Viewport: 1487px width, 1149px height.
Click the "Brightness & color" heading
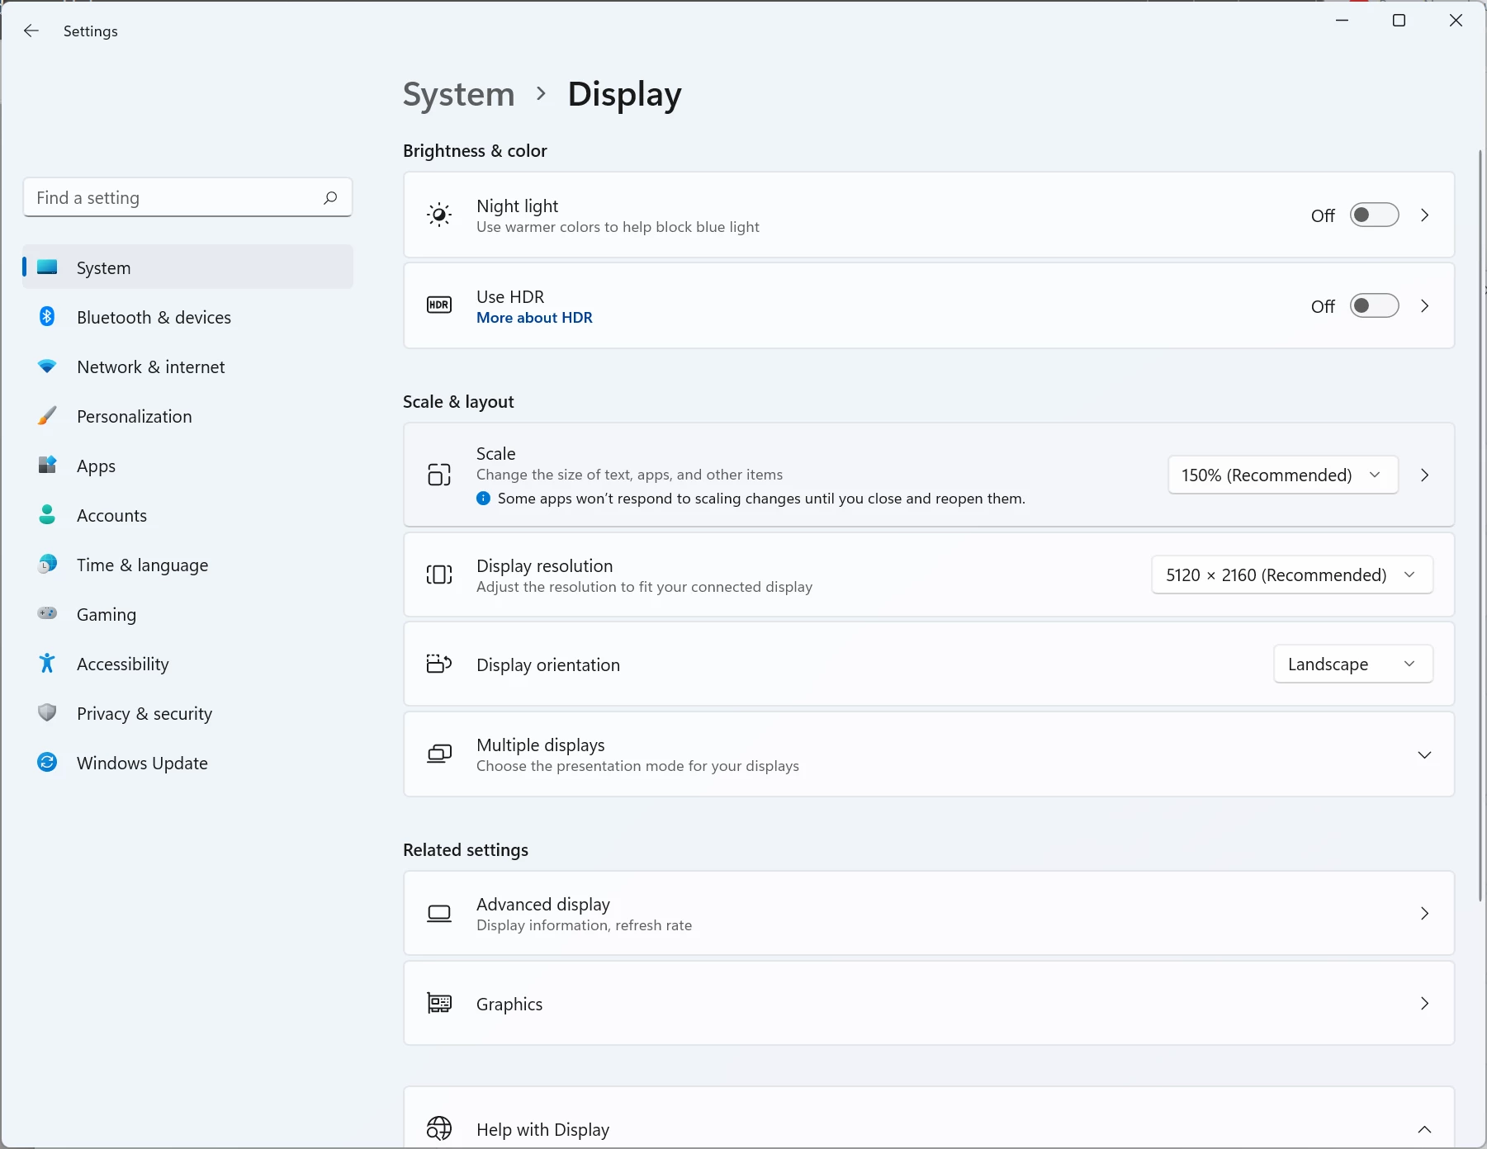pyautogui.click(x=475, y=151)
